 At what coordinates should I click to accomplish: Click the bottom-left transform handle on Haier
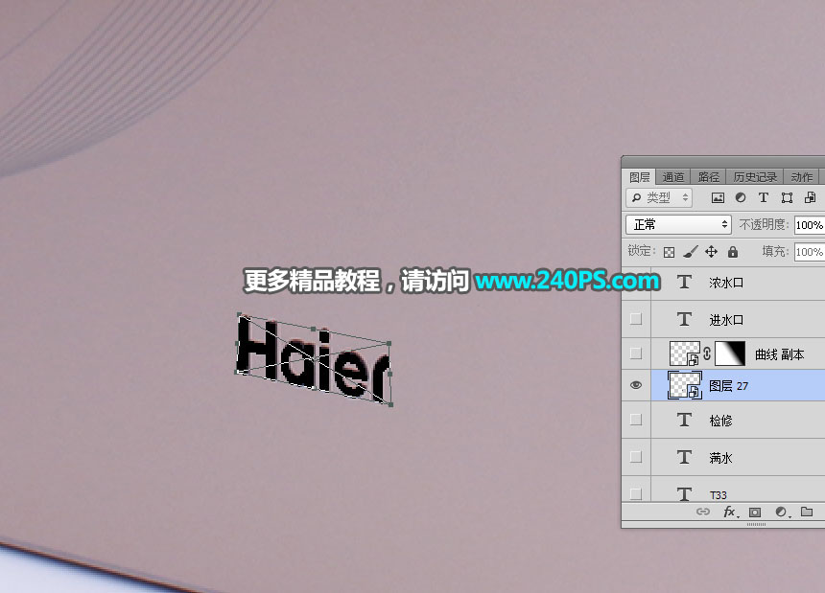click(x=236, y=372)
